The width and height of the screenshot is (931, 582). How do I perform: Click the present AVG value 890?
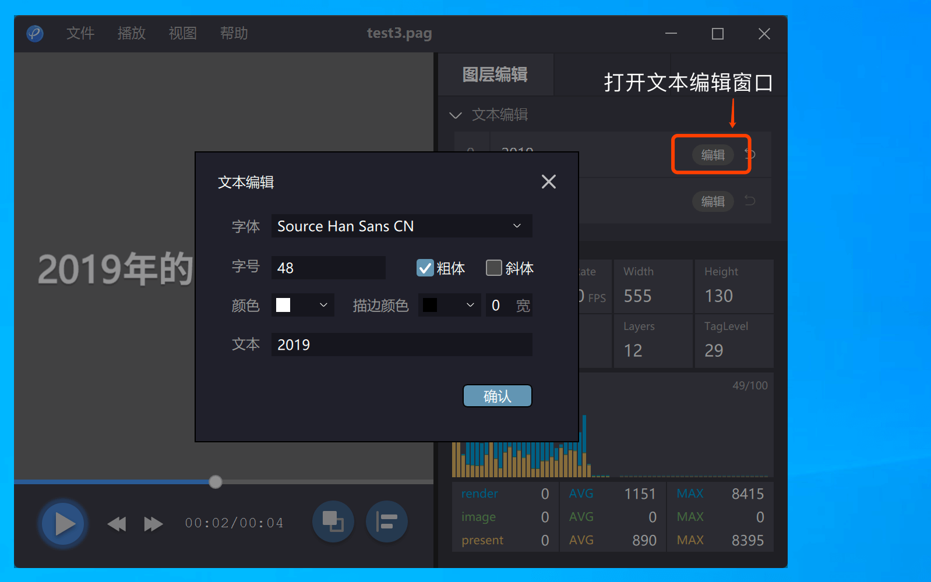[x=644, y=541]
